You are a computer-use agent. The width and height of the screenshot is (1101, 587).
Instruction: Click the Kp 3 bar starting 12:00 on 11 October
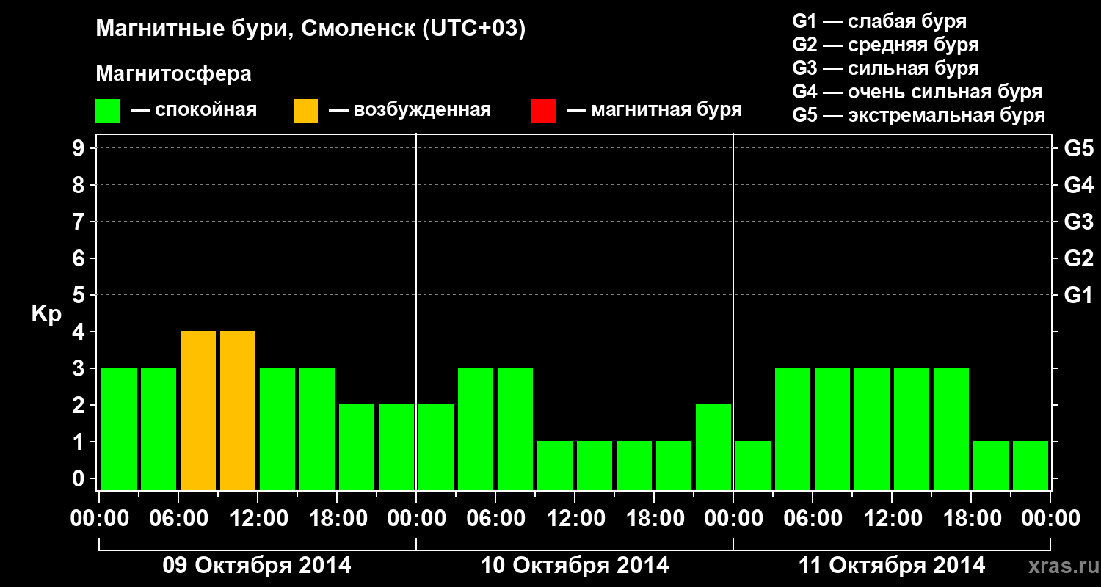tap(912, 429)
